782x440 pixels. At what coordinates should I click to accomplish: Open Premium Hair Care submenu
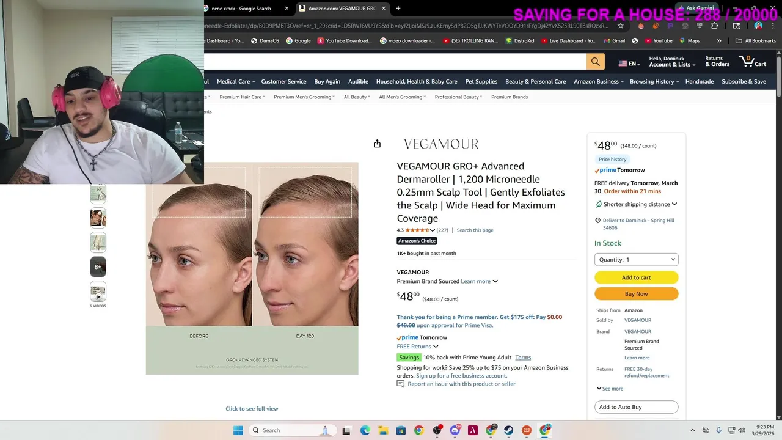(x=242, y=97)
